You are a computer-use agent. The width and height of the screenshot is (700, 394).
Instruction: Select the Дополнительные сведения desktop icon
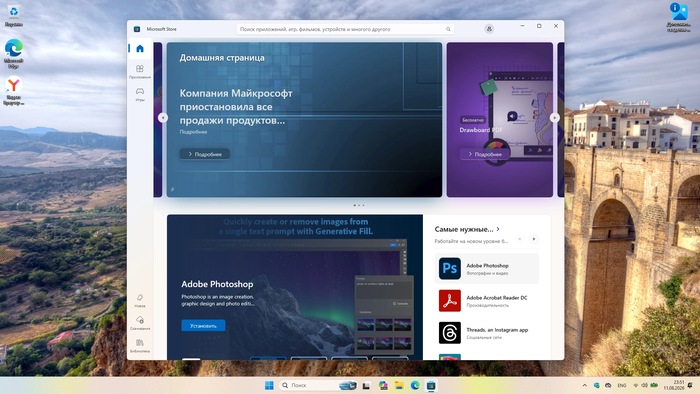pyautogui.click(x=679, y=17)
